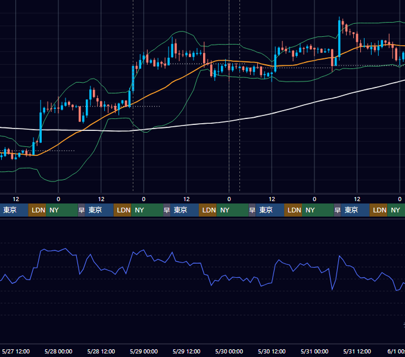Select the LDN session block on 5/27
The image size is (405, 357).
click(37, 210)
